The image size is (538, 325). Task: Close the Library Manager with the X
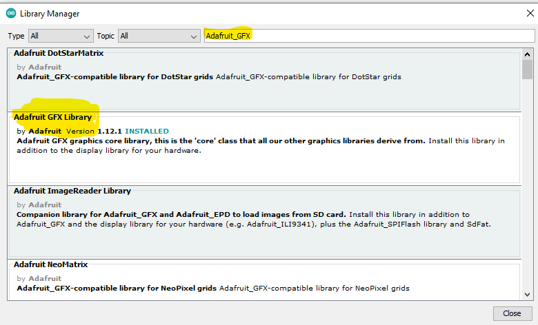coord(530,13)
